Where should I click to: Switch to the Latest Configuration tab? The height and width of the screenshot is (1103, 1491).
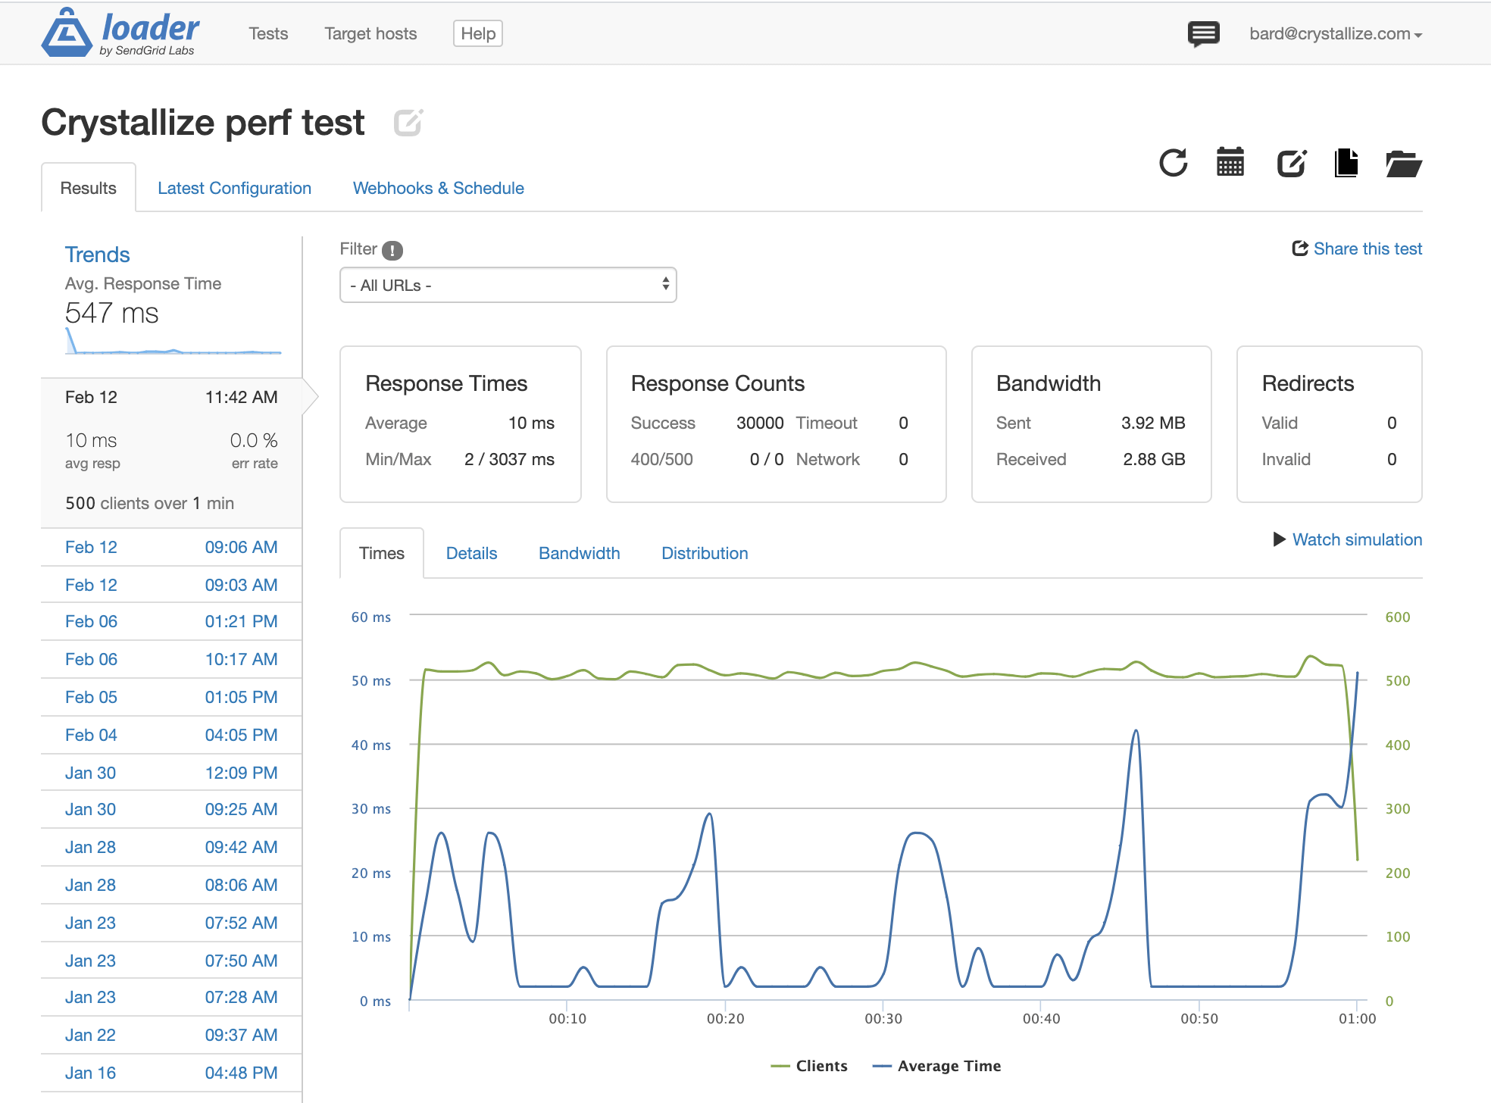234,189
